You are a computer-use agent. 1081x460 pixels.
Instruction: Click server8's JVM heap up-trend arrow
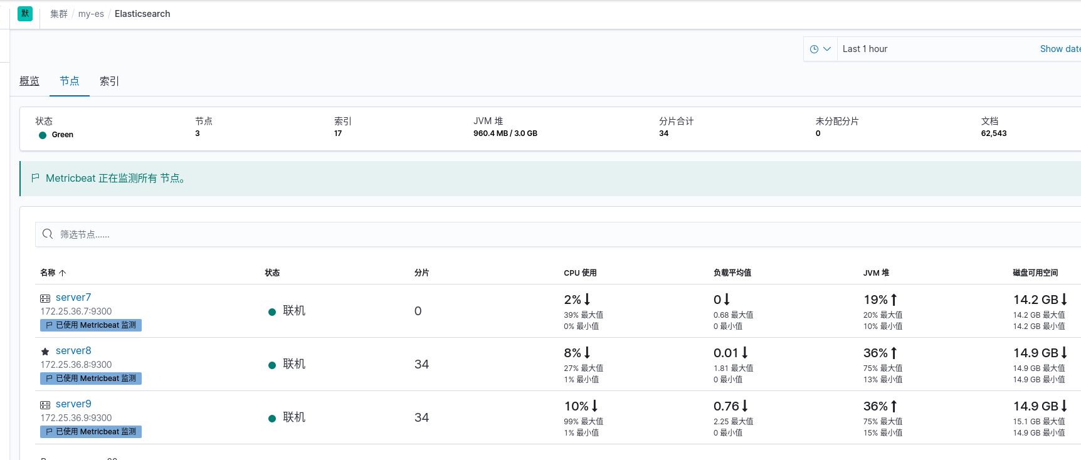pos(894,353)
